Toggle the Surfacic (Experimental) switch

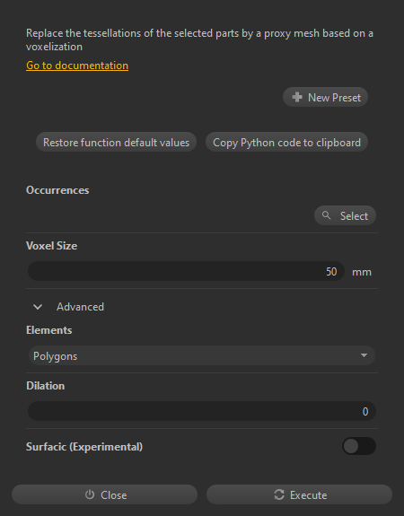click(359, 446)
